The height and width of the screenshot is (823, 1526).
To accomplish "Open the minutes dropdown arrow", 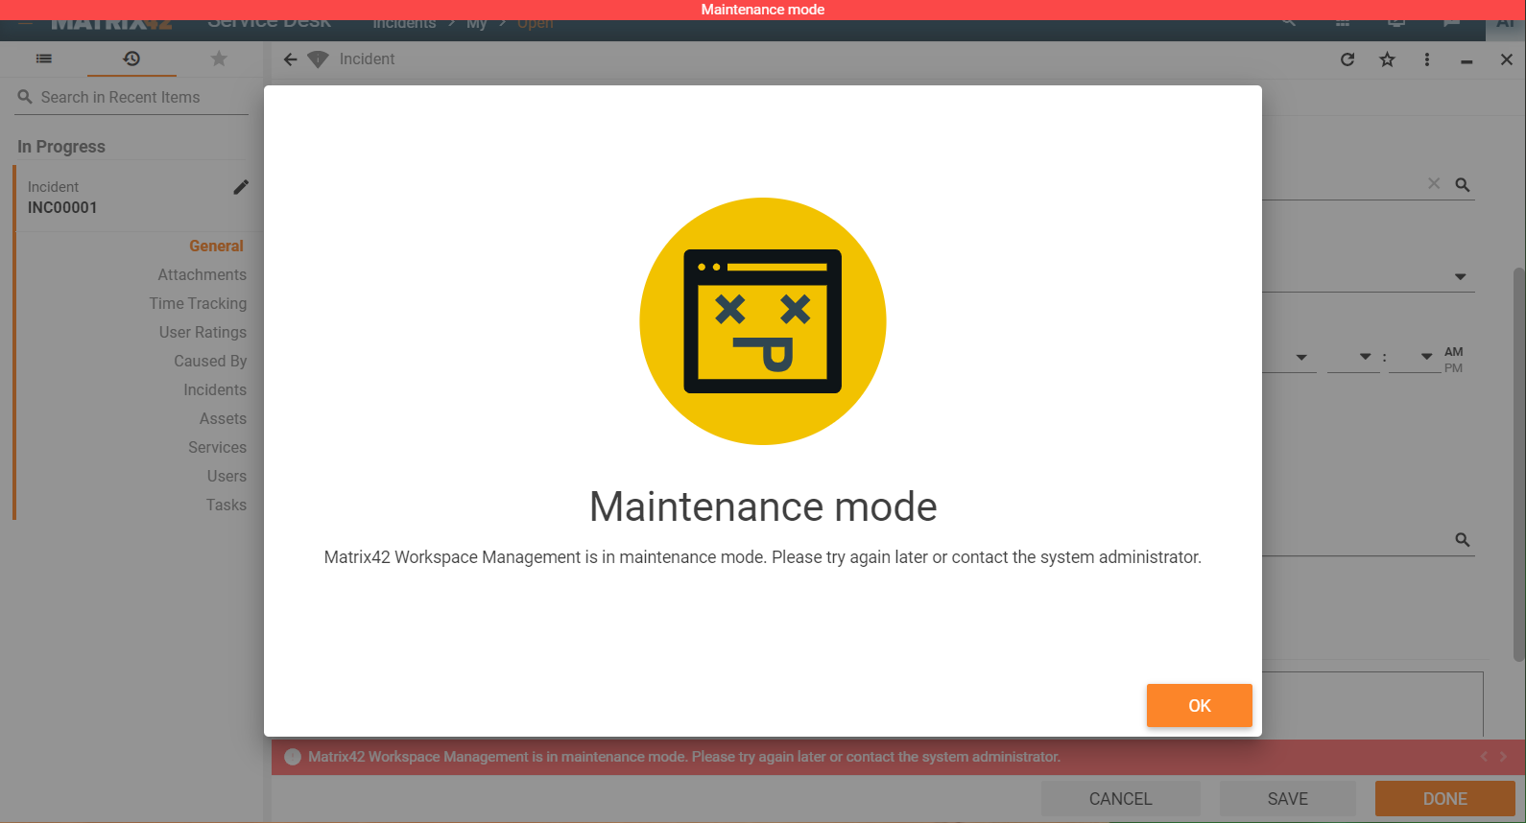I will (x=1427, y=357).
